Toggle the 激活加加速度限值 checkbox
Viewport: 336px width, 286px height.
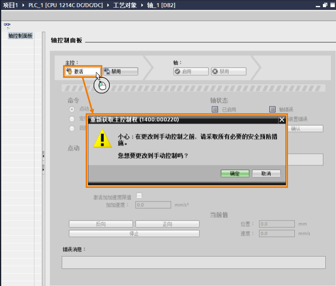139,195
